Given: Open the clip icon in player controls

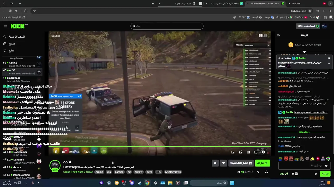Looking at the screenshot, I should tap(241, 152).
